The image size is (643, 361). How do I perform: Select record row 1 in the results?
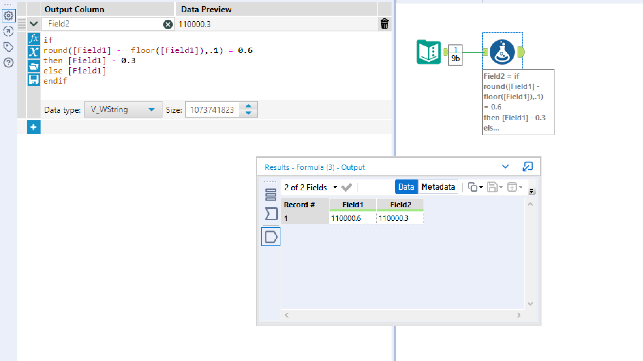305,218
